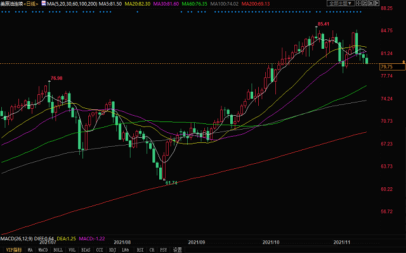Click the 61.74 low price label
Image resolution: width=406 pixels, height=253 pixels.
(x=171, y=182)
